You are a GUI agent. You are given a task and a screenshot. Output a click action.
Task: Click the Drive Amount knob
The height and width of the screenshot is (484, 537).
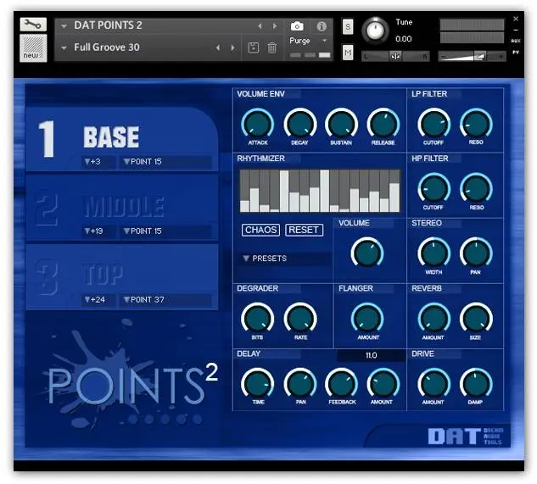pos(434,384)
